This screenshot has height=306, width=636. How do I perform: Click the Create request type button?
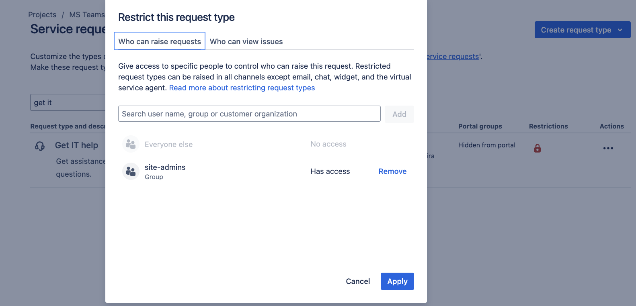pos(575,30)
